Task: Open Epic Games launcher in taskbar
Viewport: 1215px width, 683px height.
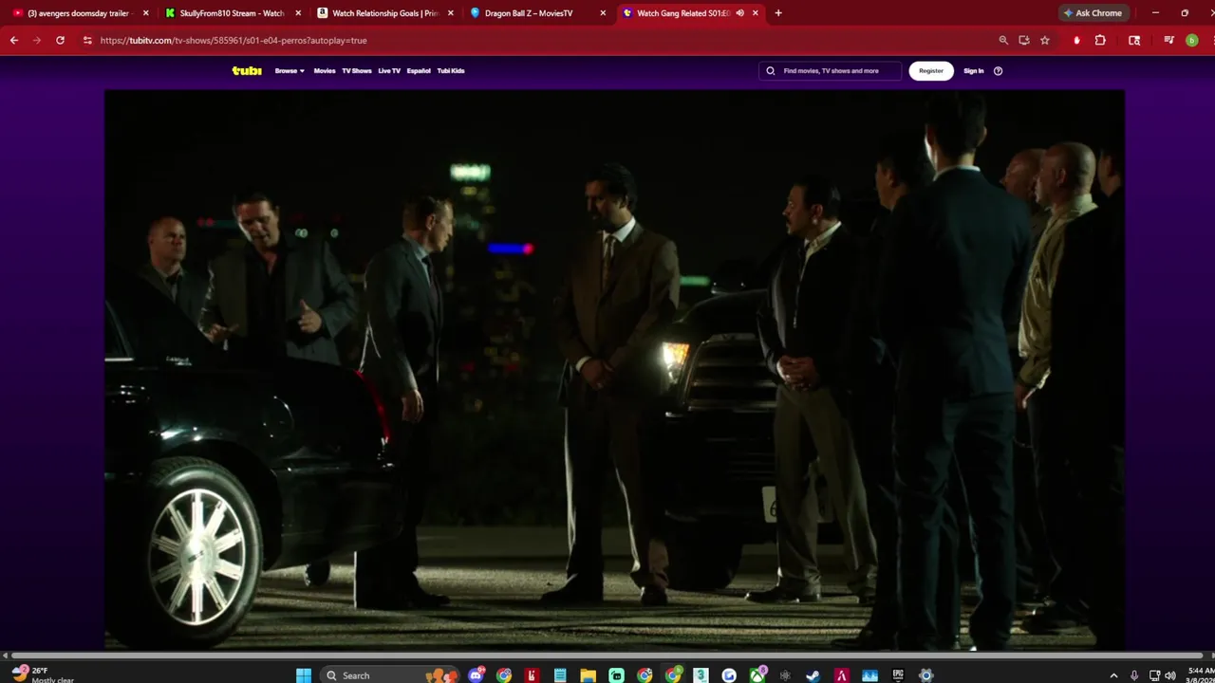Action: coord(898,675)
